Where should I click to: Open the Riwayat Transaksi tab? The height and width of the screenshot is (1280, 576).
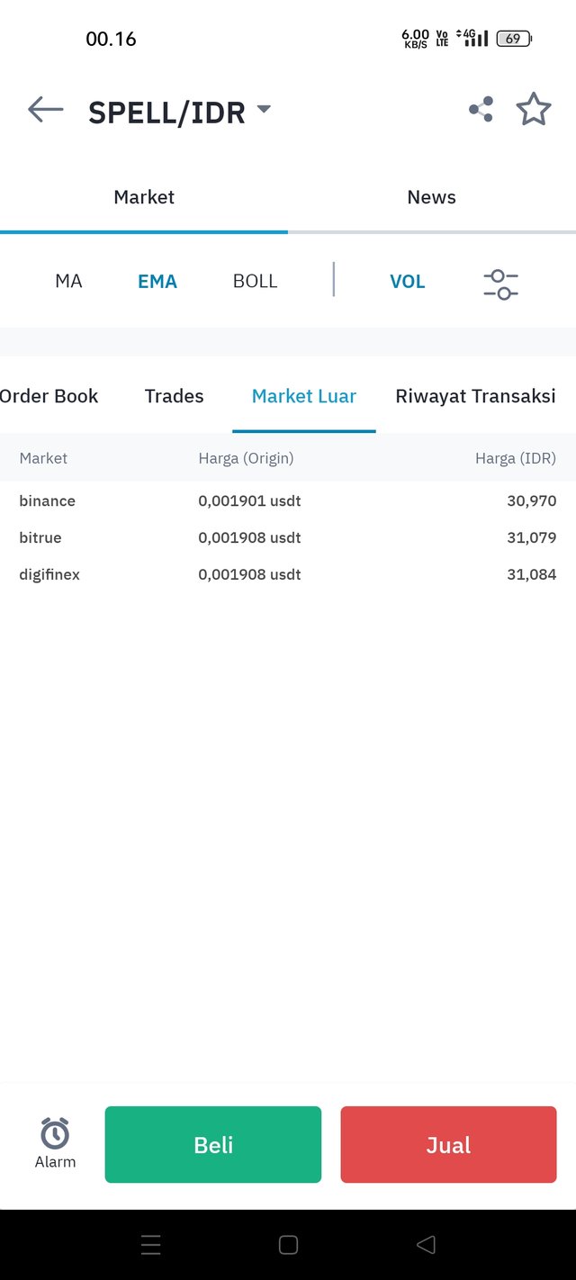pos(475,396)
